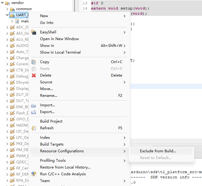The width and height of the screenshot is (202, 186).
Task: Expand the main C file node
Action: 12,21
